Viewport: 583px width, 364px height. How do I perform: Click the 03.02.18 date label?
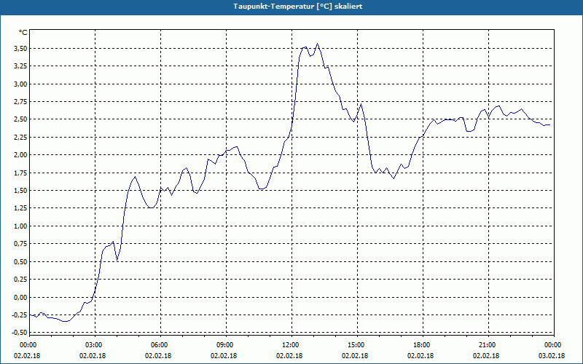pos(552,356)
